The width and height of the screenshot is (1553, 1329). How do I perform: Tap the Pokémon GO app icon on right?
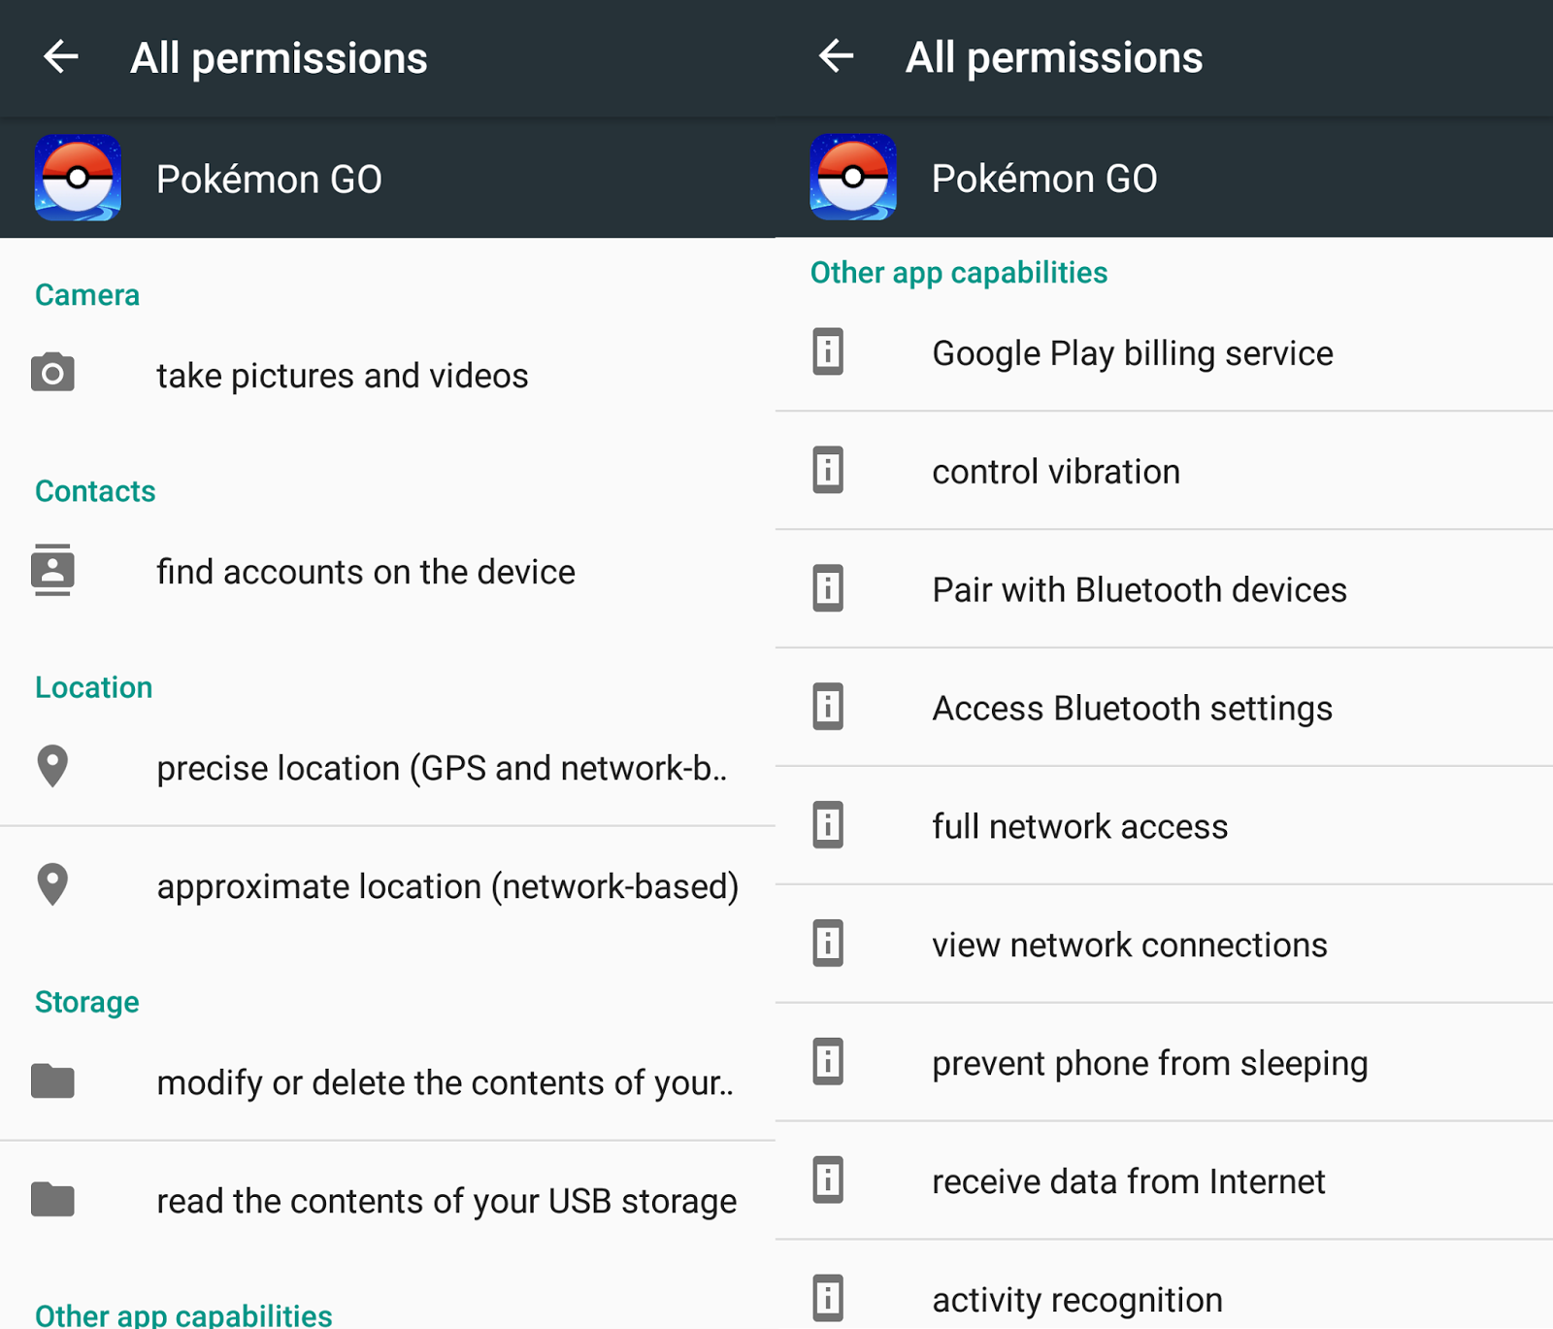click(853, 177)
